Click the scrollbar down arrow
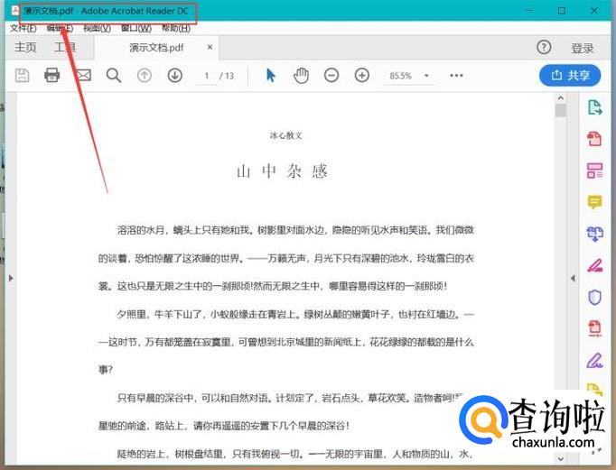 pyautogui.click(x=561, y=458)
